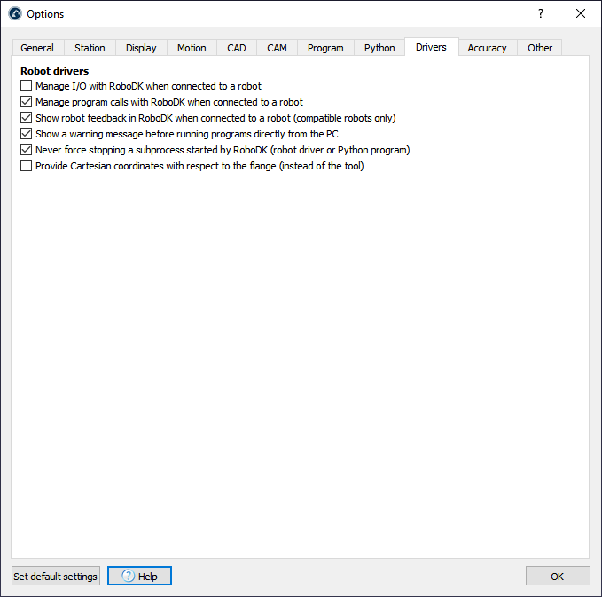Image resolution: width=602 pixels, height=597 pixels.
Task: Uncheck Manage program calls with RoboDK
Action: (x=26, y=102)
